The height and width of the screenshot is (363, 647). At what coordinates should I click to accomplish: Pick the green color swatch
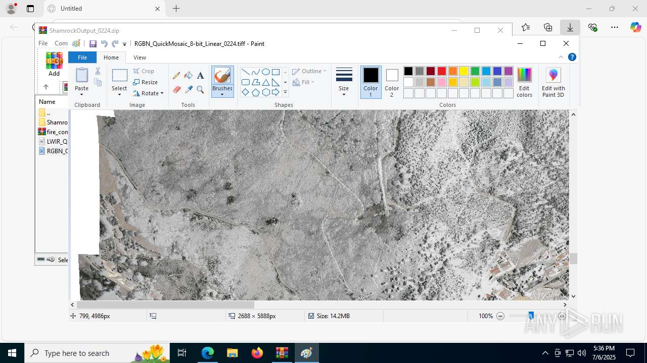[475, 71]
